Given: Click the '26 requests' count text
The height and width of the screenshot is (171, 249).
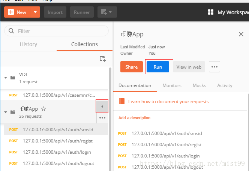Looking at the screenshot, I should 30,116.
